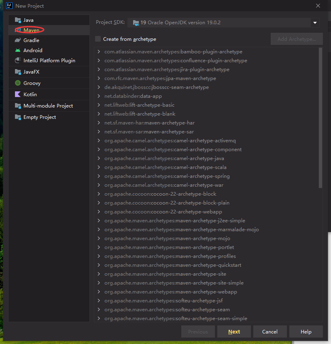331x344 pixels.
Task: Close the New Project dialog
Action: click(318, 6)
